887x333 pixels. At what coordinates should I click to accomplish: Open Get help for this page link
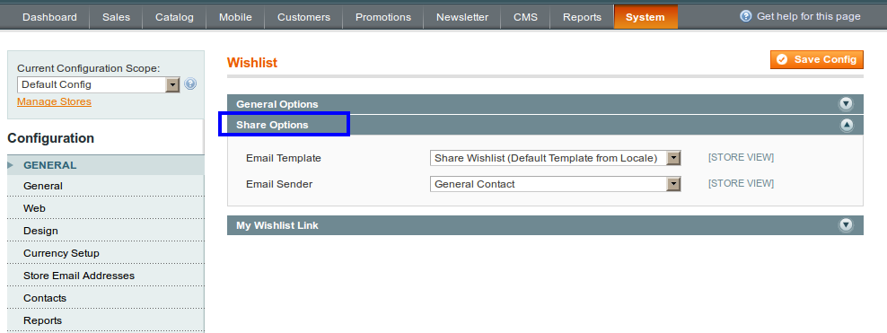(x=808, y=16)
